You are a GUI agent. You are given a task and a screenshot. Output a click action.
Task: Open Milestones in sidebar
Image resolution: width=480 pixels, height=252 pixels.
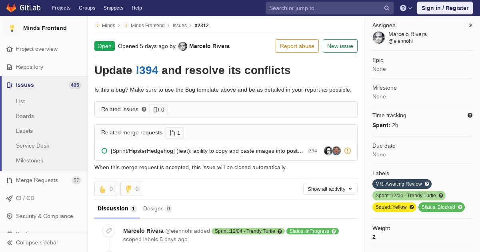[30, 160]
